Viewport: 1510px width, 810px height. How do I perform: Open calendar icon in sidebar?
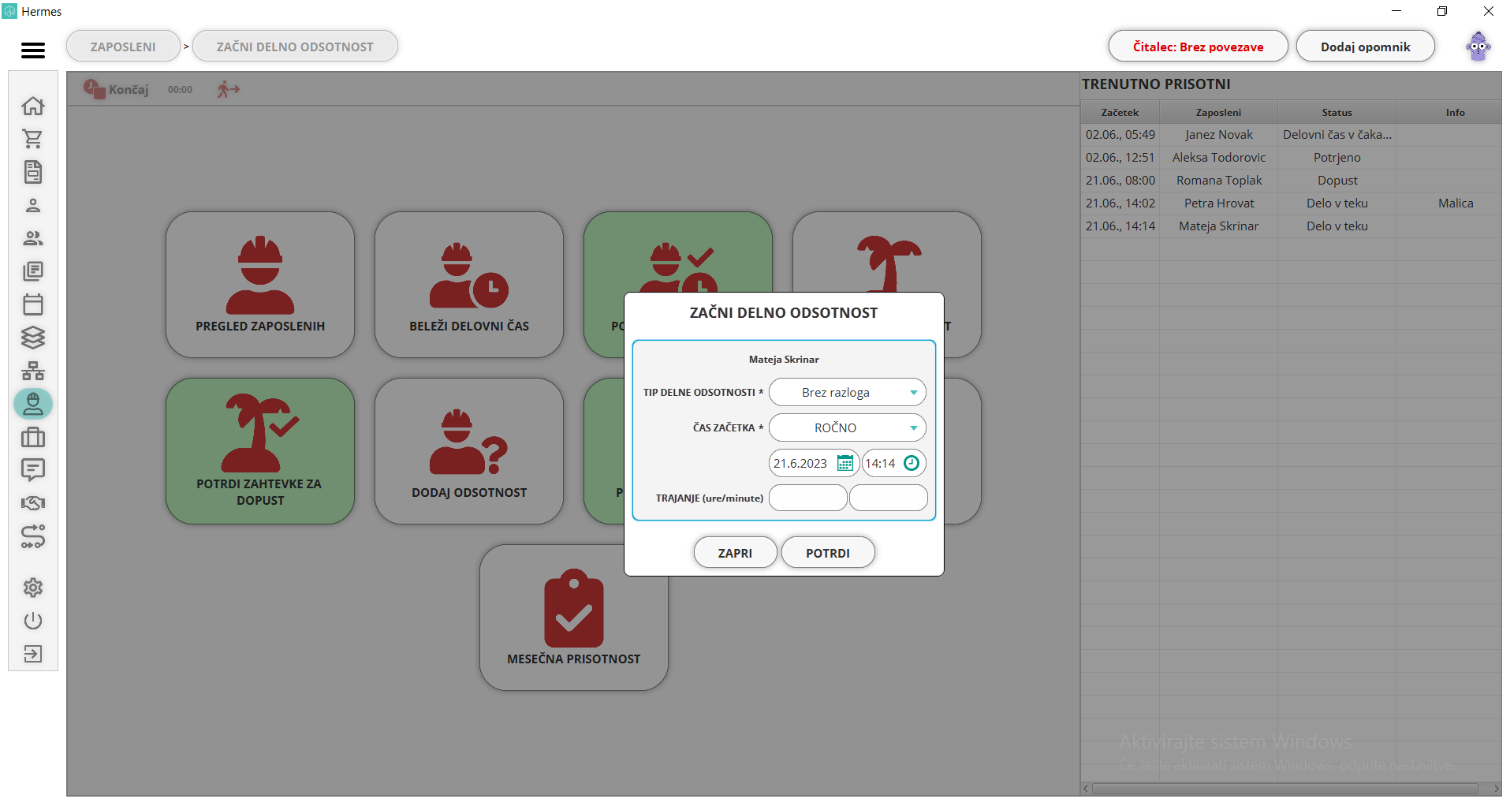[33, 304]
